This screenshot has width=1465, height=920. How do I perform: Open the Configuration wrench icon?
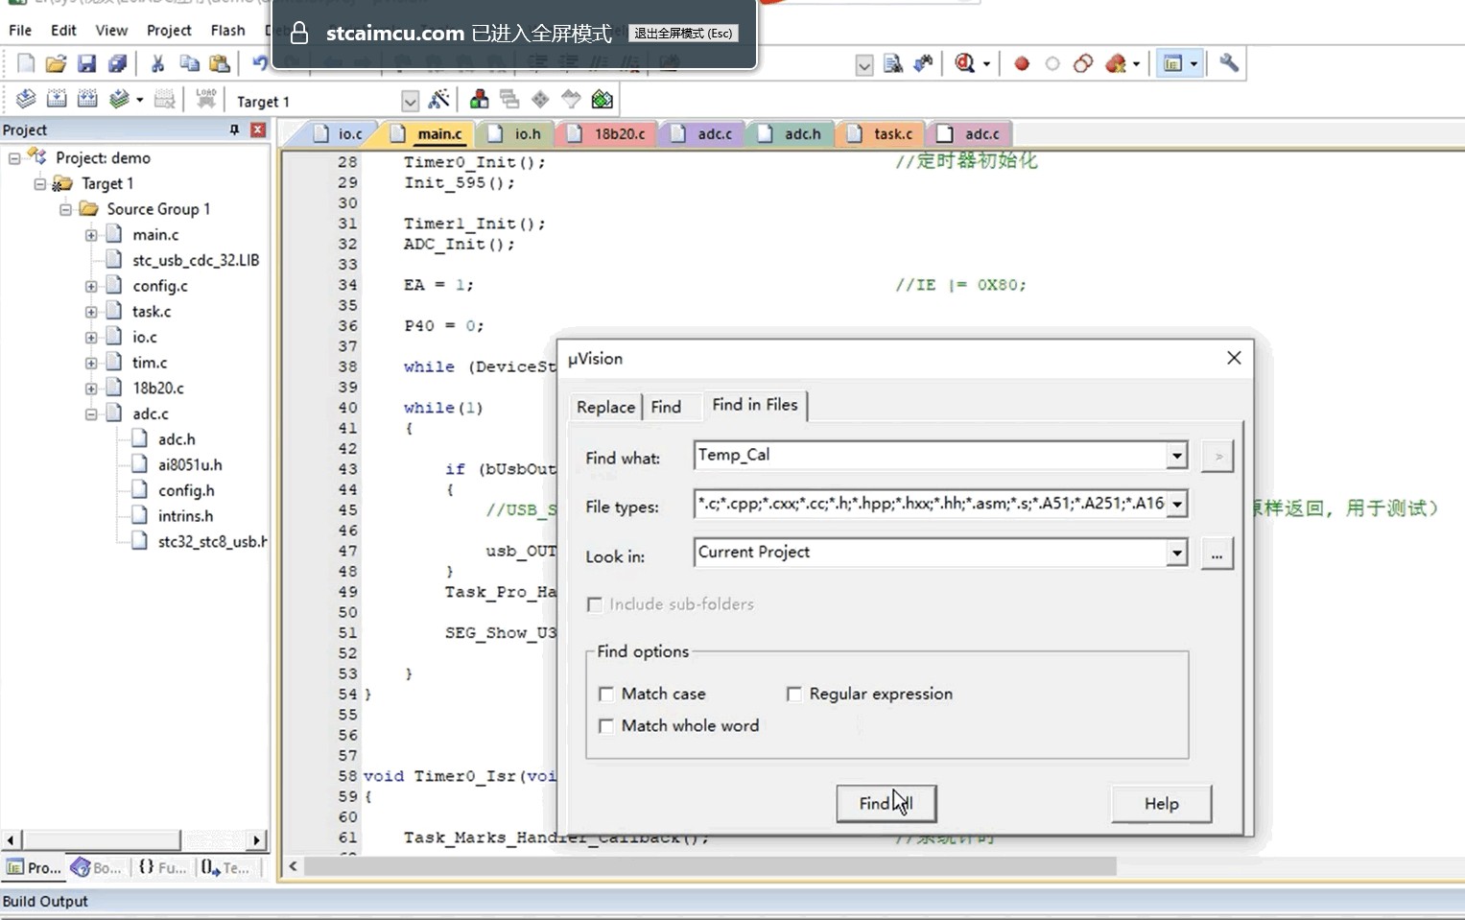[1229, 63]
